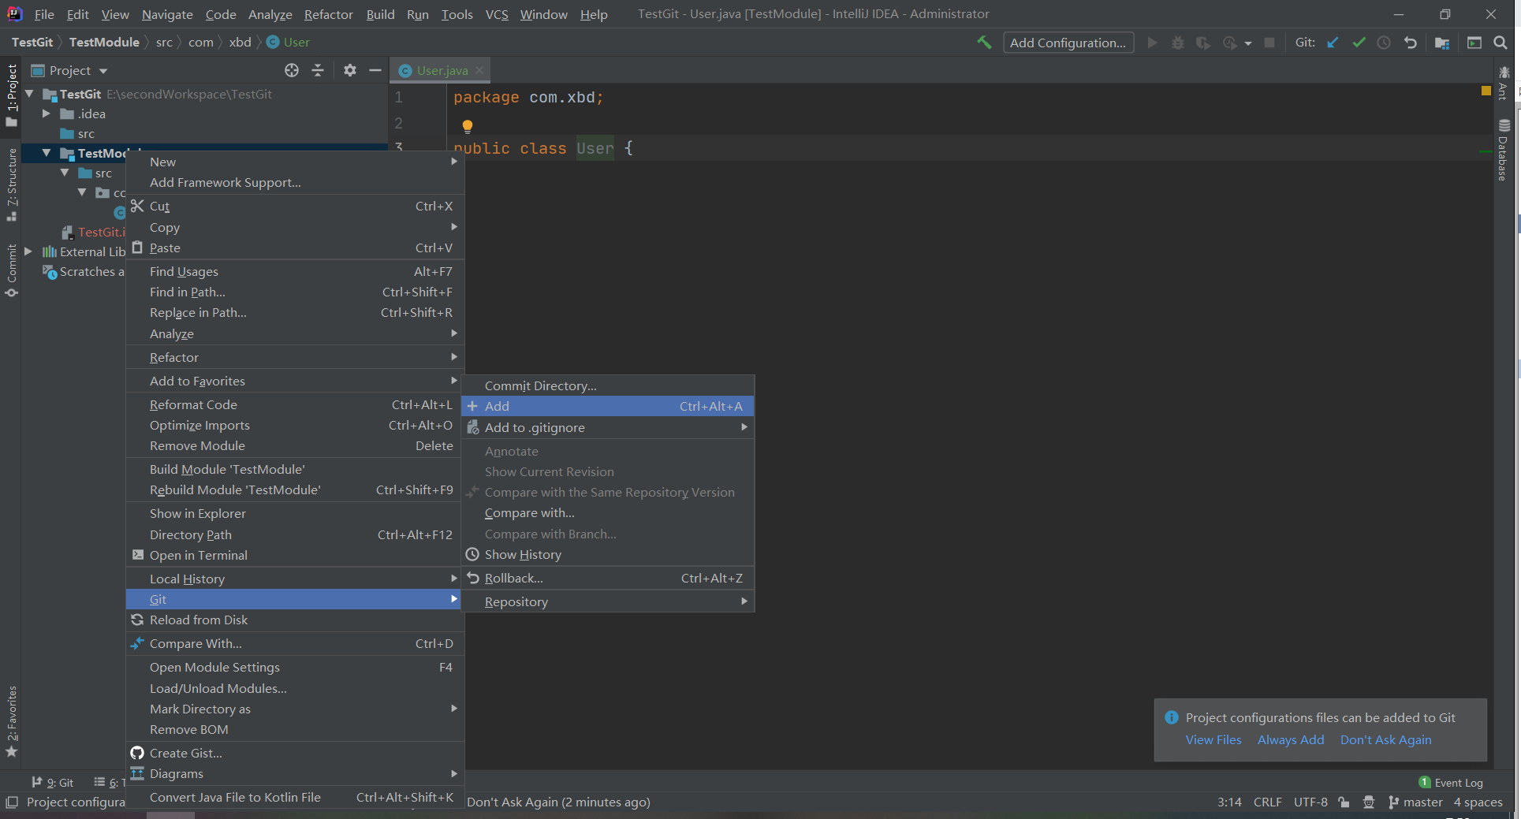This screenshot has width=1521, height=819.
Task: Switch to the User.java editor tab
Action: click(442, 70)
